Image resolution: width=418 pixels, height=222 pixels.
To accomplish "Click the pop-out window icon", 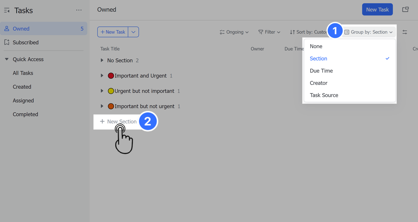I will coord(405,9).
